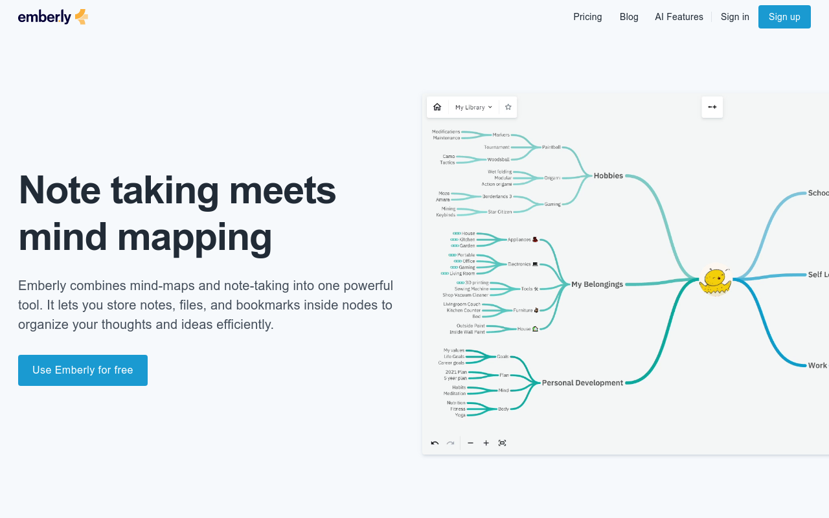Click the Nutrition leaf node
Viewport: 829px width, 518px height.
click(456, 403)
